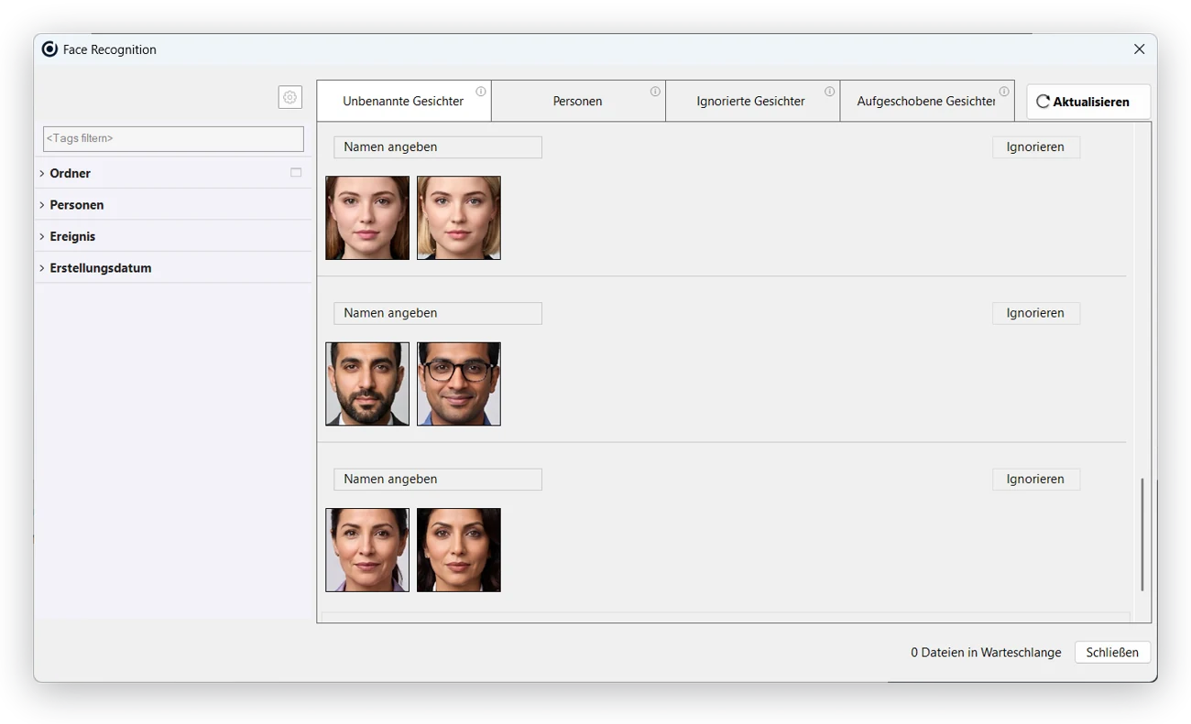Image resolution: width=1191 pixels, height=724 pixels.
Task: Click Ignorieren for the dark-haired woman group
Action: (1036, 480)
